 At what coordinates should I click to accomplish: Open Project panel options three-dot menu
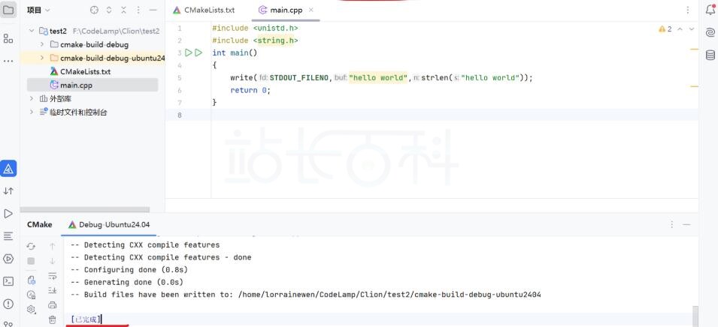coord(138,10)
